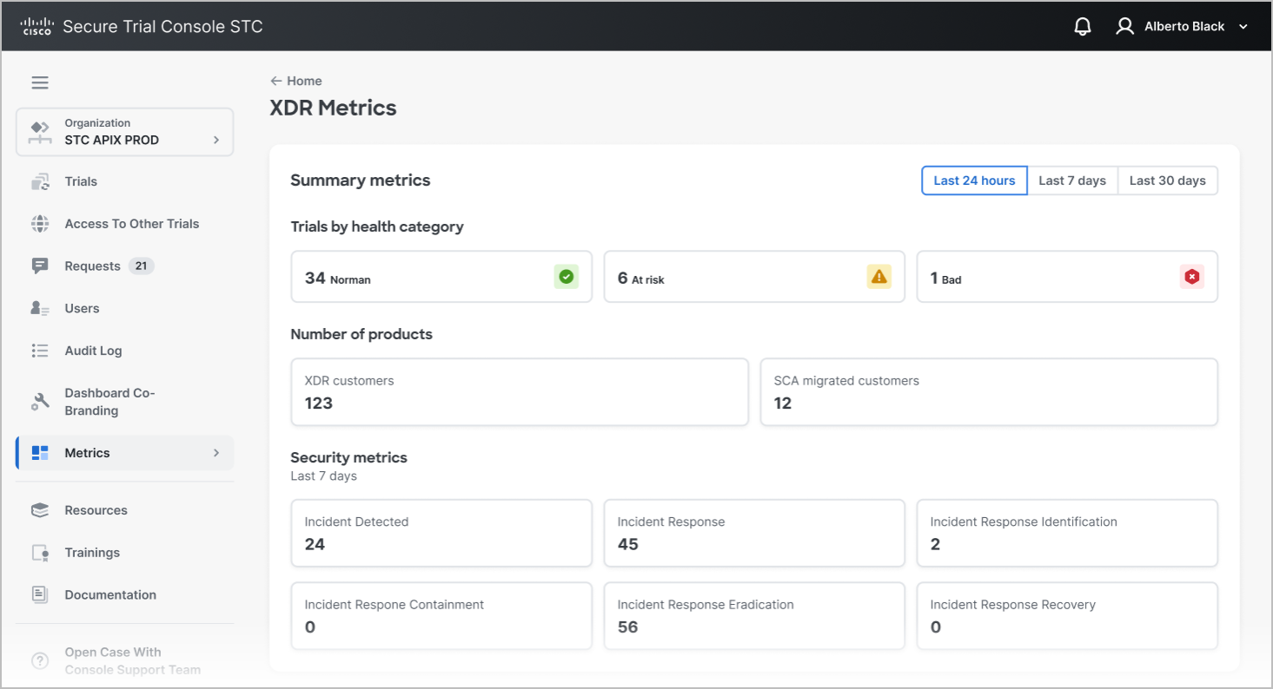Image resolution: width=1273 pixels, height=689 pixels.
Task: Select the Last 30 days range
Action: (x=1167, y=180)
